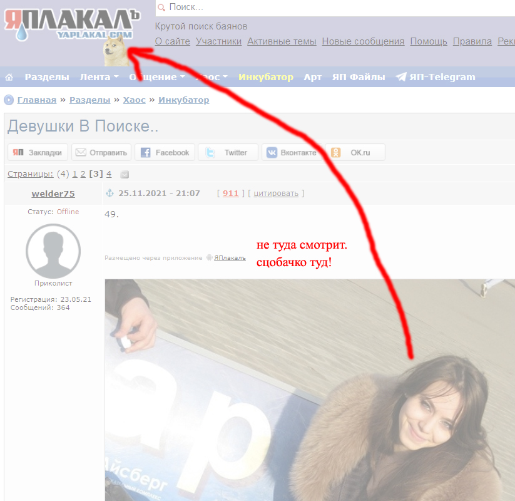Viewport: 515px width, 501px height.
Task: Open the Арт nav item
Action: [313, 77]
